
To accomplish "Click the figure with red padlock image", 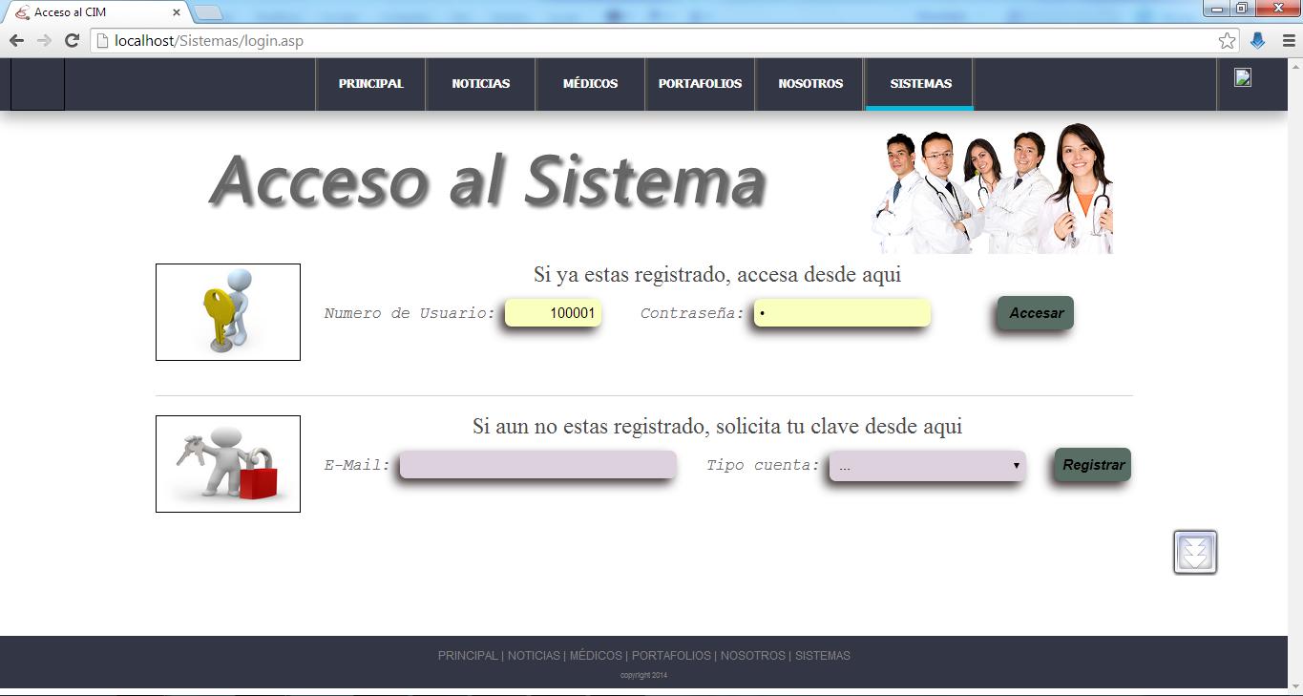I will pyautogui.click(x=228, y=464).
